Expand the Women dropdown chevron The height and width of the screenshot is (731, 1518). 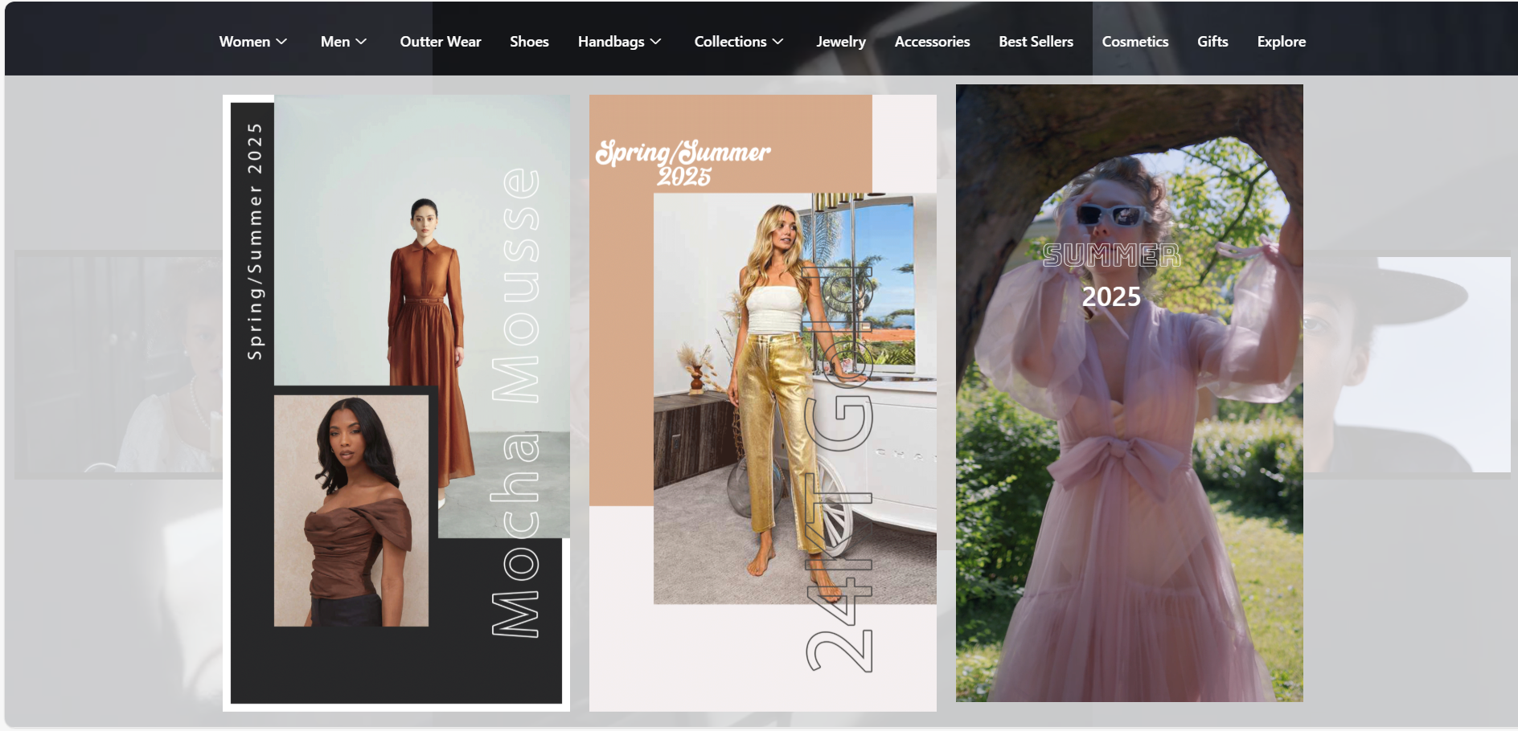click(x=281, y=42)
